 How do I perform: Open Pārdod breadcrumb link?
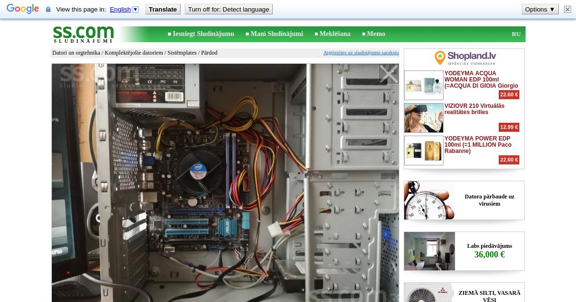209,53
